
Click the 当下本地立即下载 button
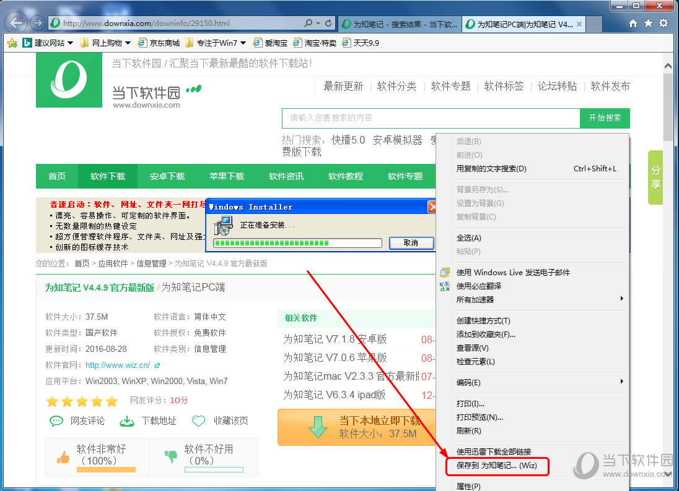356,427
